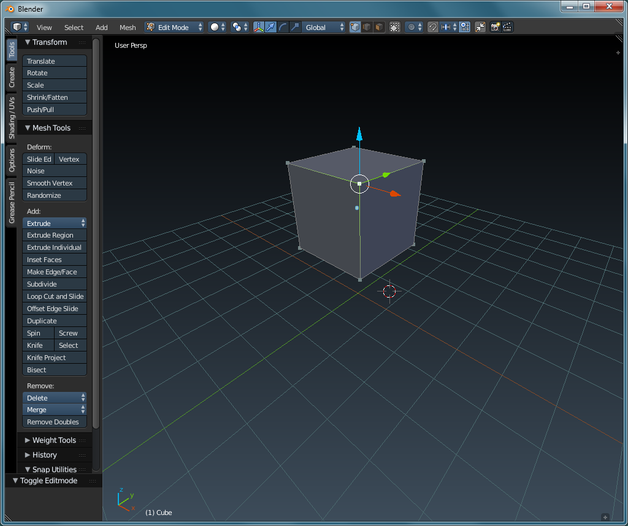Click the blue Z axis manipulator arrow
Viewport: 628px width, 526px height.
359,134
